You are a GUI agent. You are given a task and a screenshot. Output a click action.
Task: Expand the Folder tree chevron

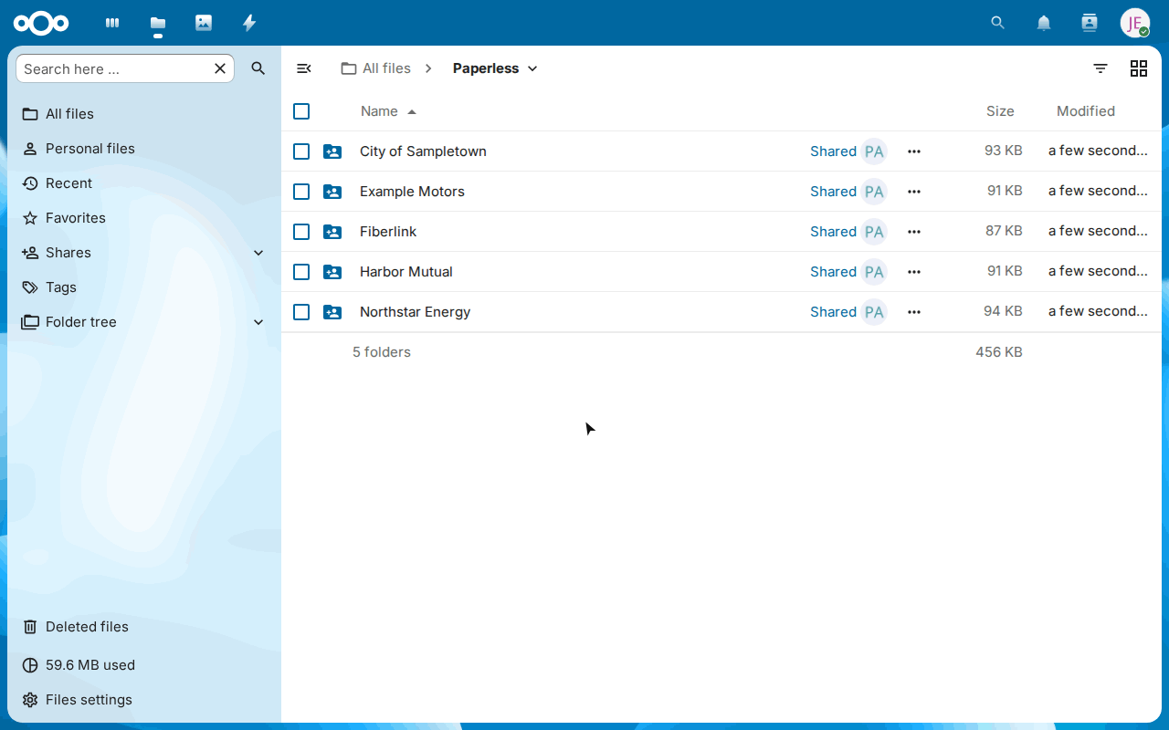click(258, 322)
